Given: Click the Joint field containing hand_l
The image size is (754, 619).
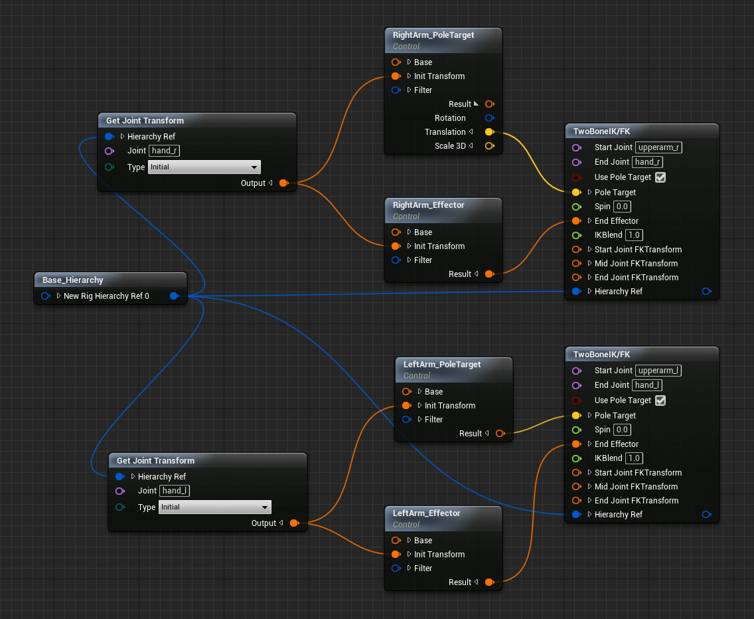Looking at the screenshot, I should click(175, 491).
